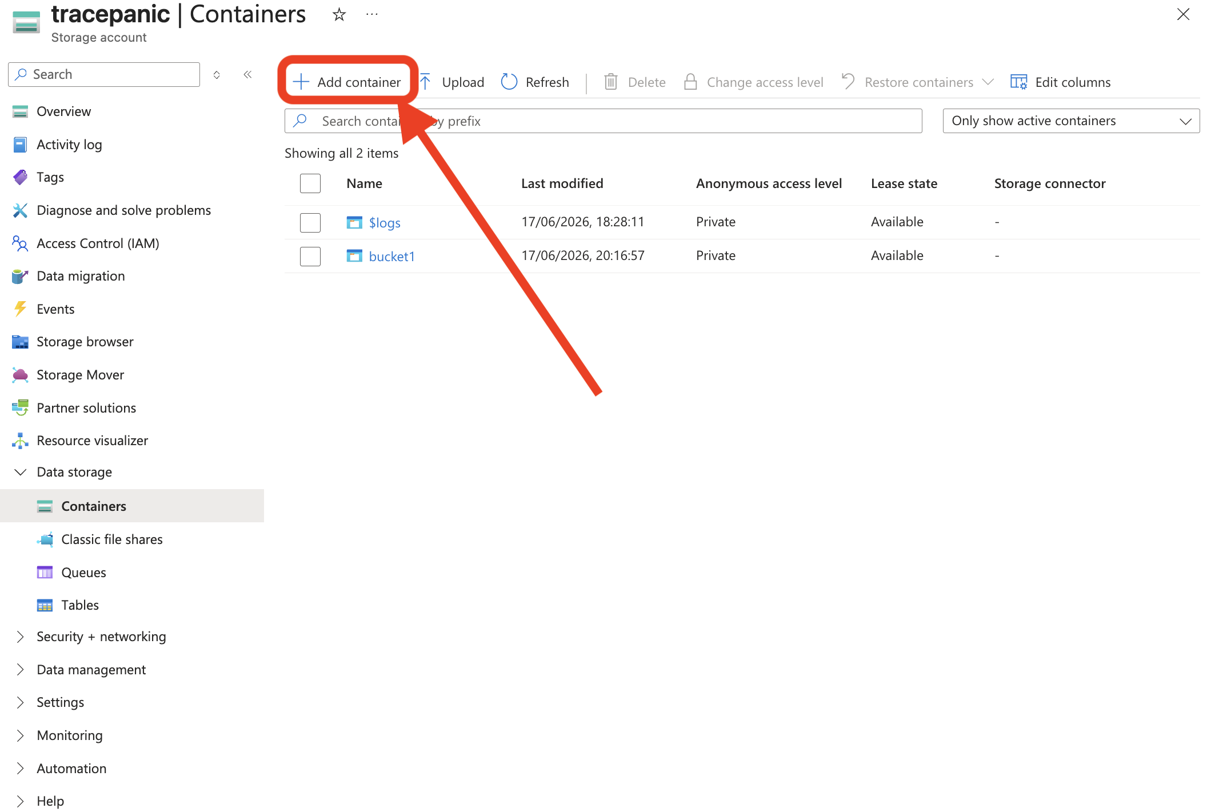1211x812 pixels.
Task: Sort by the Last modified column header
Action: [562, 183]
